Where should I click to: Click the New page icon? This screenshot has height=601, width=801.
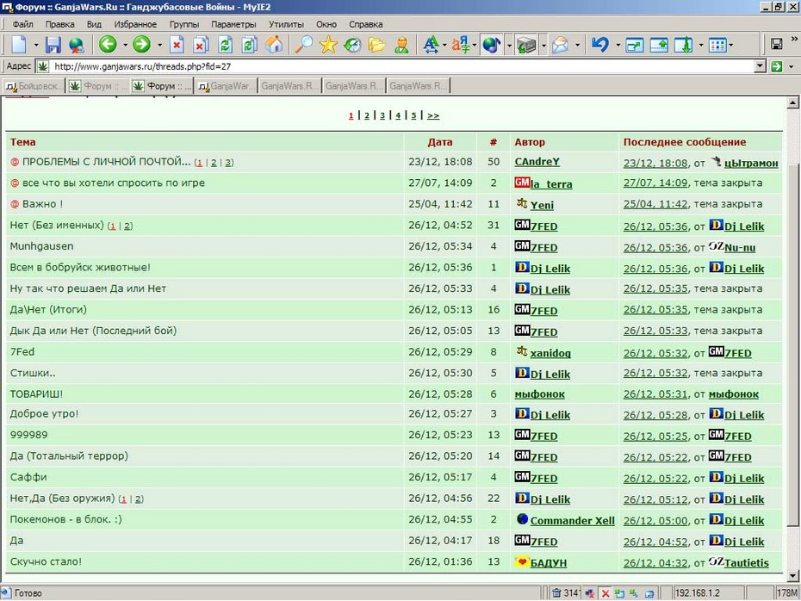click(19, 45)
